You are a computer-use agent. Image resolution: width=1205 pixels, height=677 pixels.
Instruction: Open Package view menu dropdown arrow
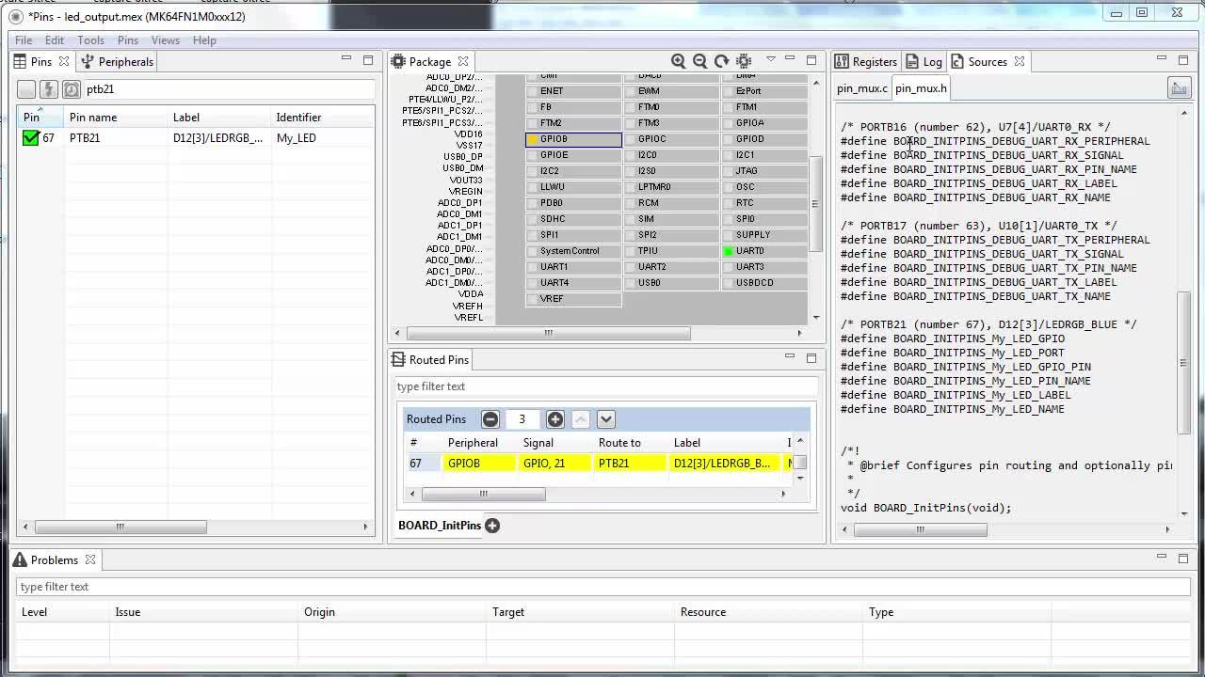[x=770, y=60]
